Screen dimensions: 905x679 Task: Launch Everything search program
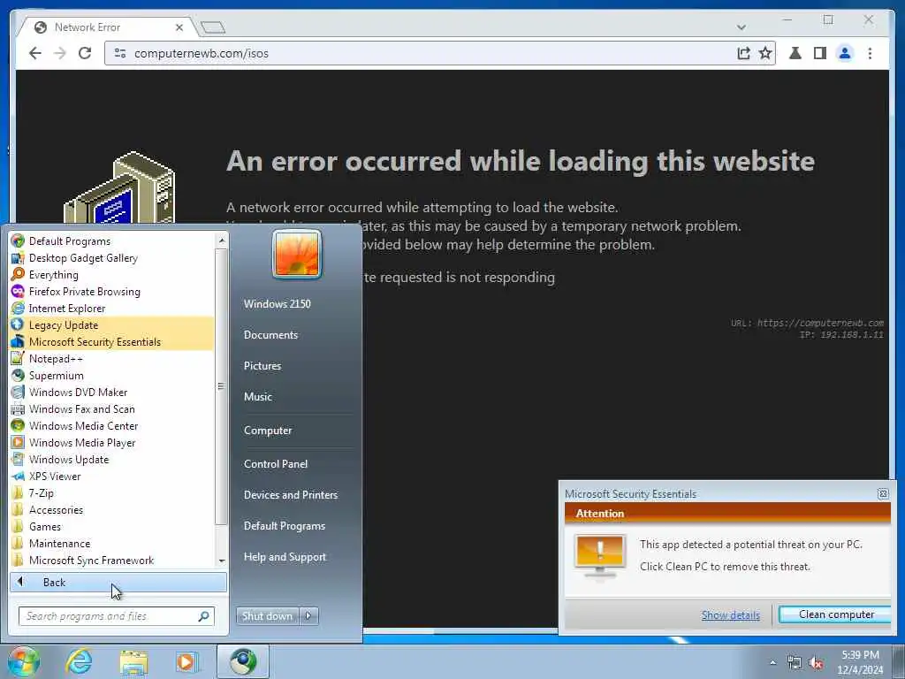111,274
